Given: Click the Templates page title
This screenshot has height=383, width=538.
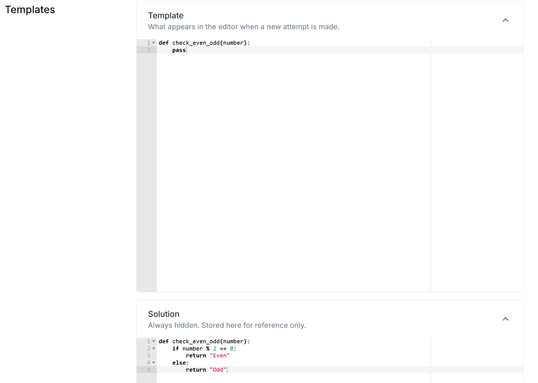Looking at the screenshot, I should point(30,10).
